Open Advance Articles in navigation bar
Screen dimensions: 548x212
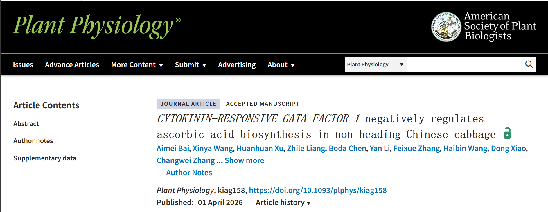tap(72, 65)
